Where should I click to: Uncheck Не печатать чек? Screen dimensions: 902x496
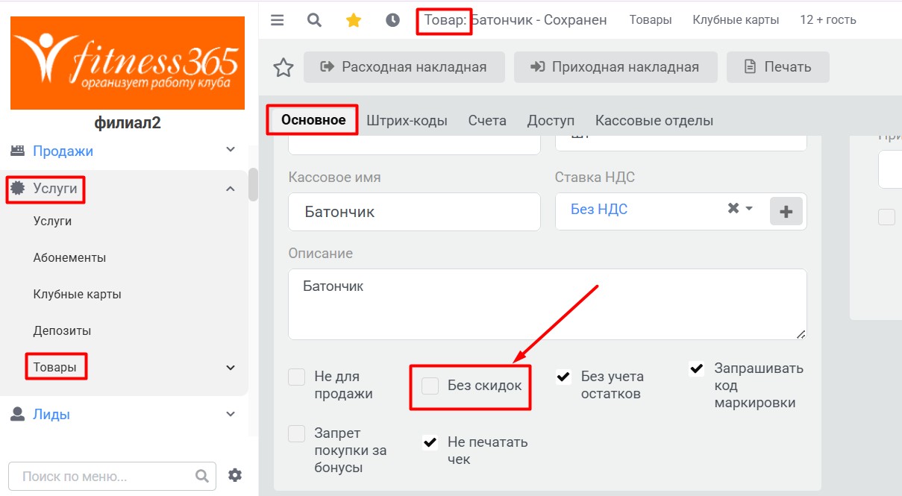pos(430,442)
